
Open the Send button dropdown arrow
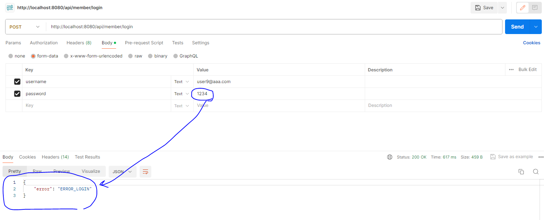point(536,27)
